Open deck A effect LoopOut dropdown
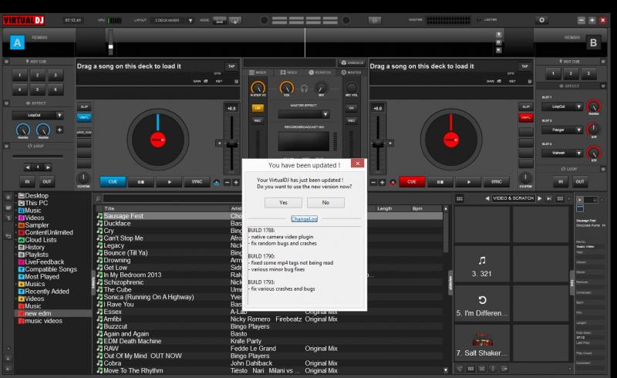The image size is (617, 378). click(x=59, y=116)
